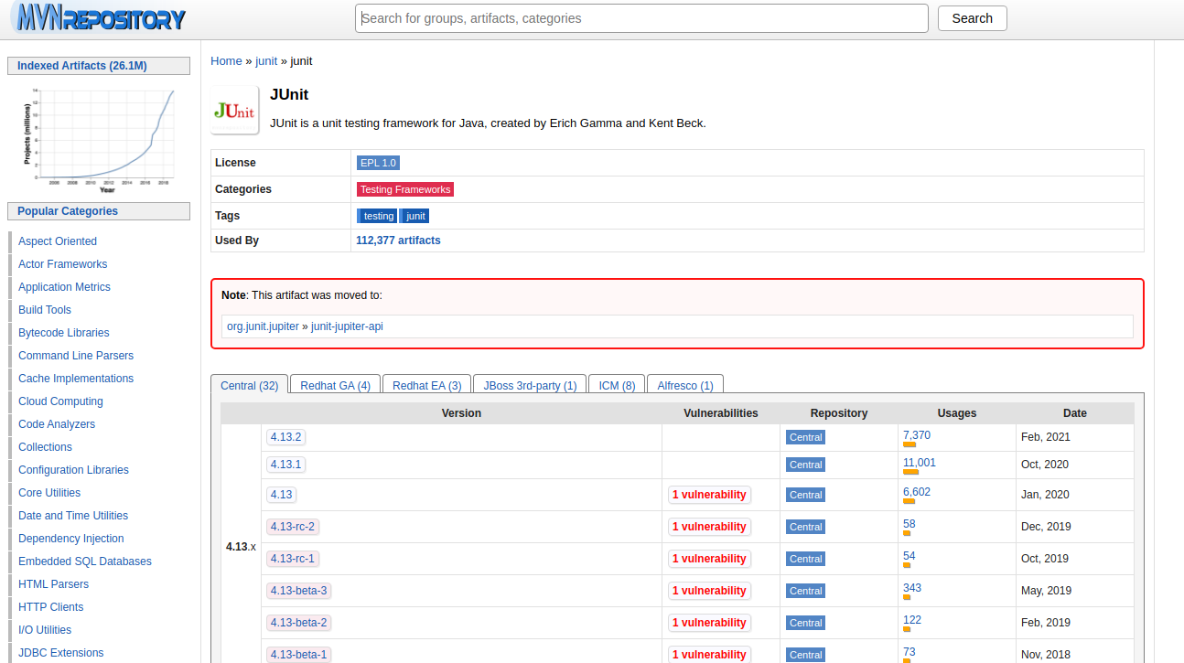
Task: Open the EPL 1.0 license badge
Action: 378,163
